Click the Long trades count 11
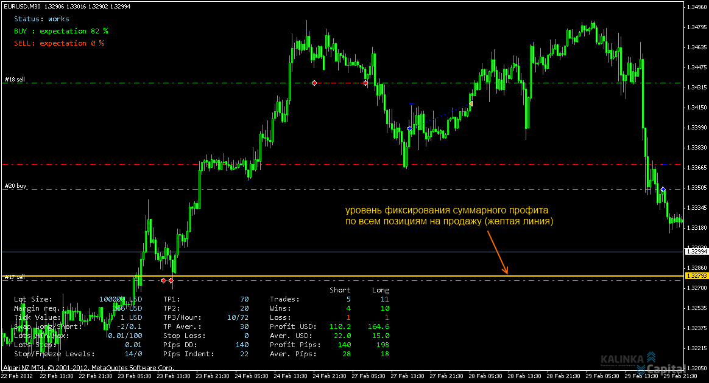 pyautogui.click(x=385, y=299)
